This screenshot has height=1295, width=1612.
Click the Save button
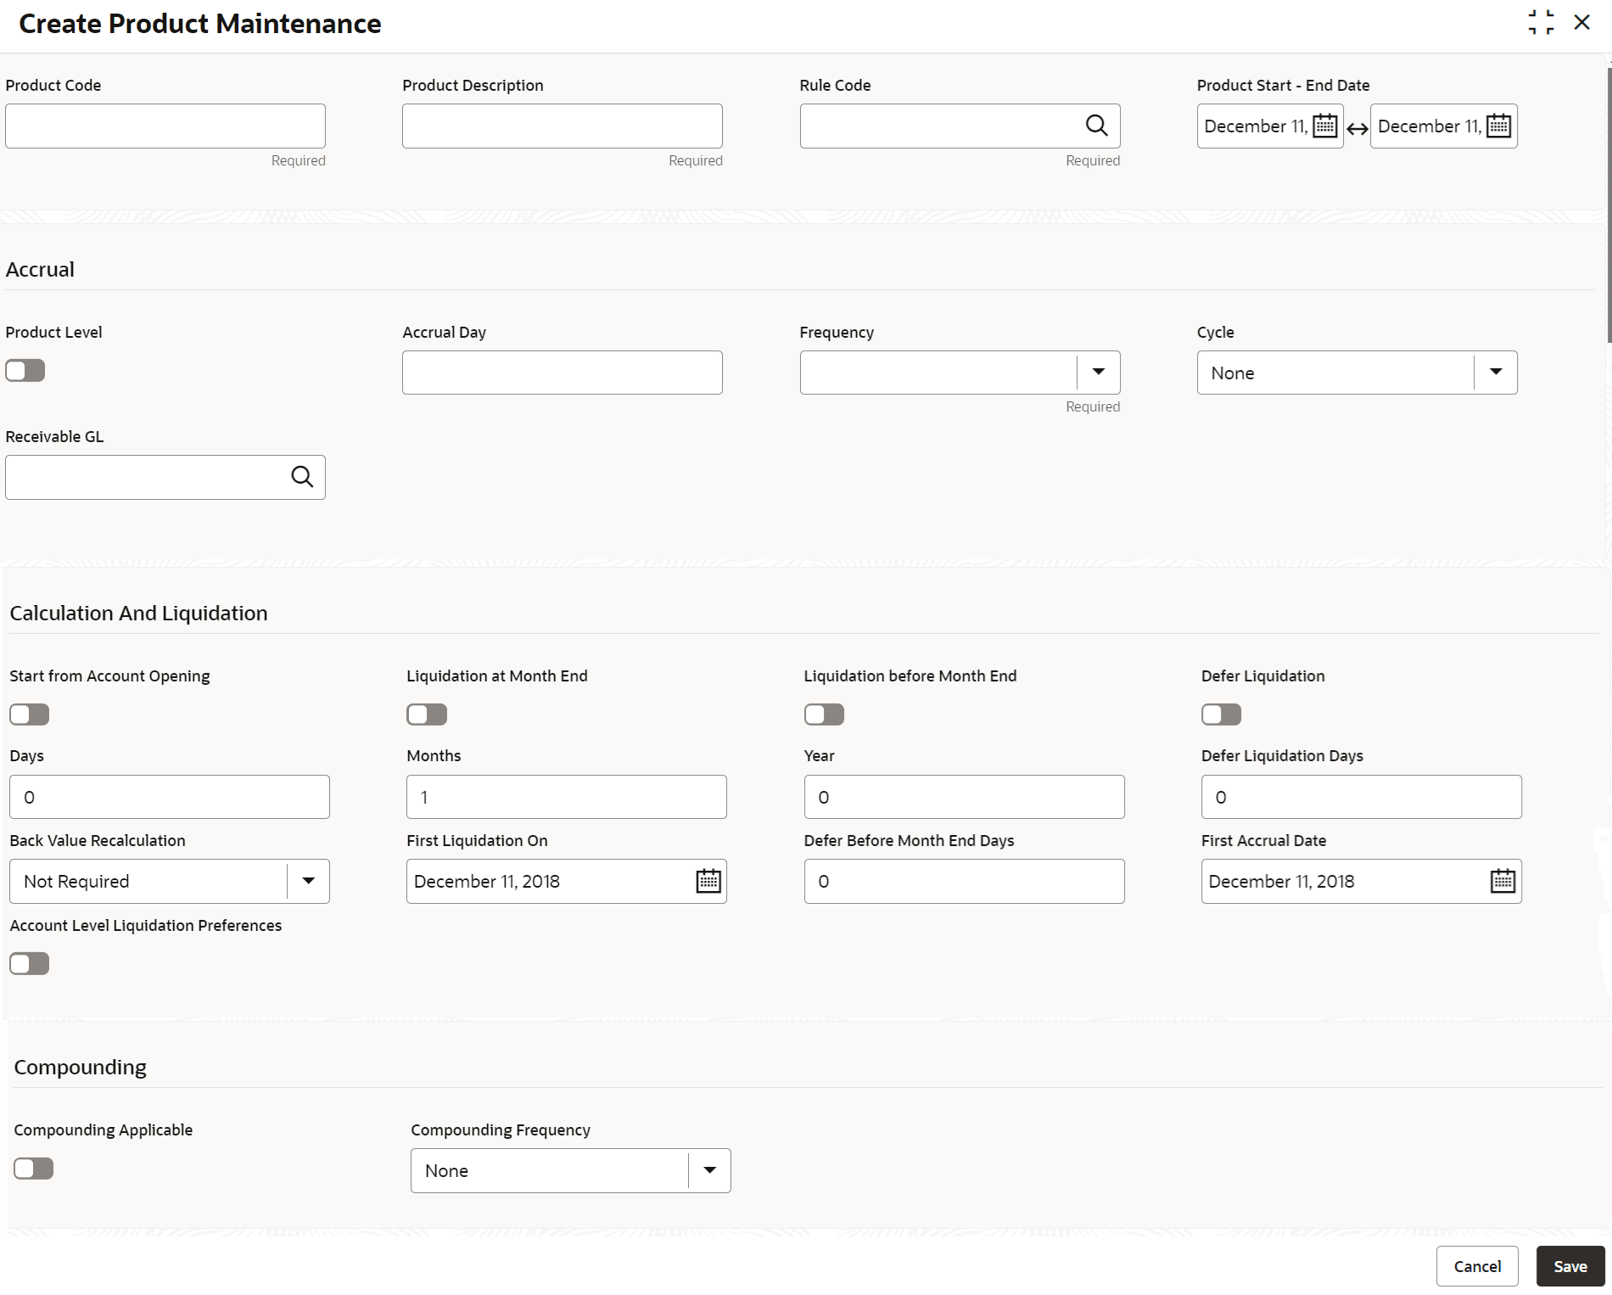pyautogui.click(x=1570, y=1266)
